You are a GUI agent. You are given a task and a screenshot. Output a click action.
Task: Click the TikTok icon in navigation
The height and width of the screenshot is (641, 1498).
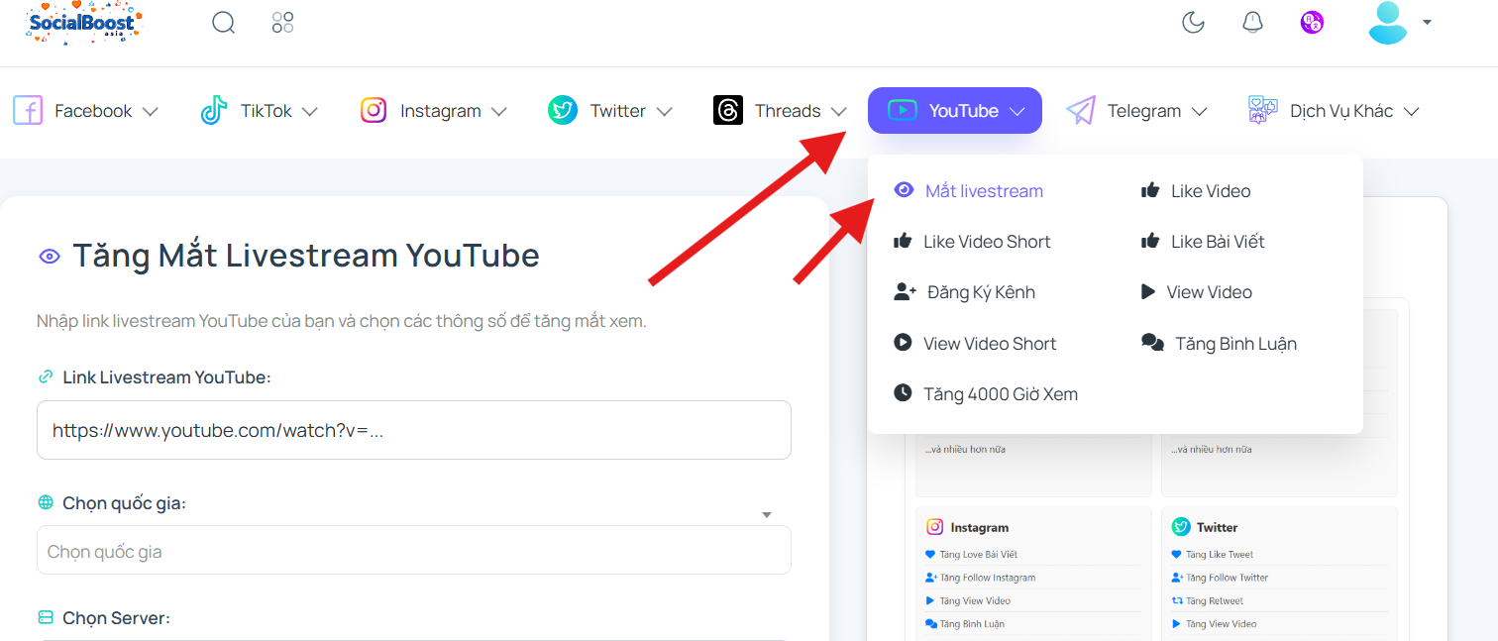coord(214,110)
